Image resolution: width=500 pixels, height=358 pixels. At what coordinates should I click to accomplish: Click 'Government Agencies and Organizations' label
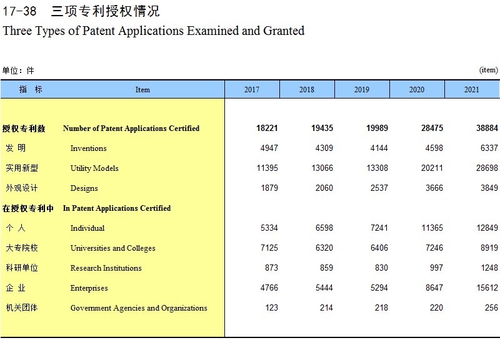click(139, 308)
